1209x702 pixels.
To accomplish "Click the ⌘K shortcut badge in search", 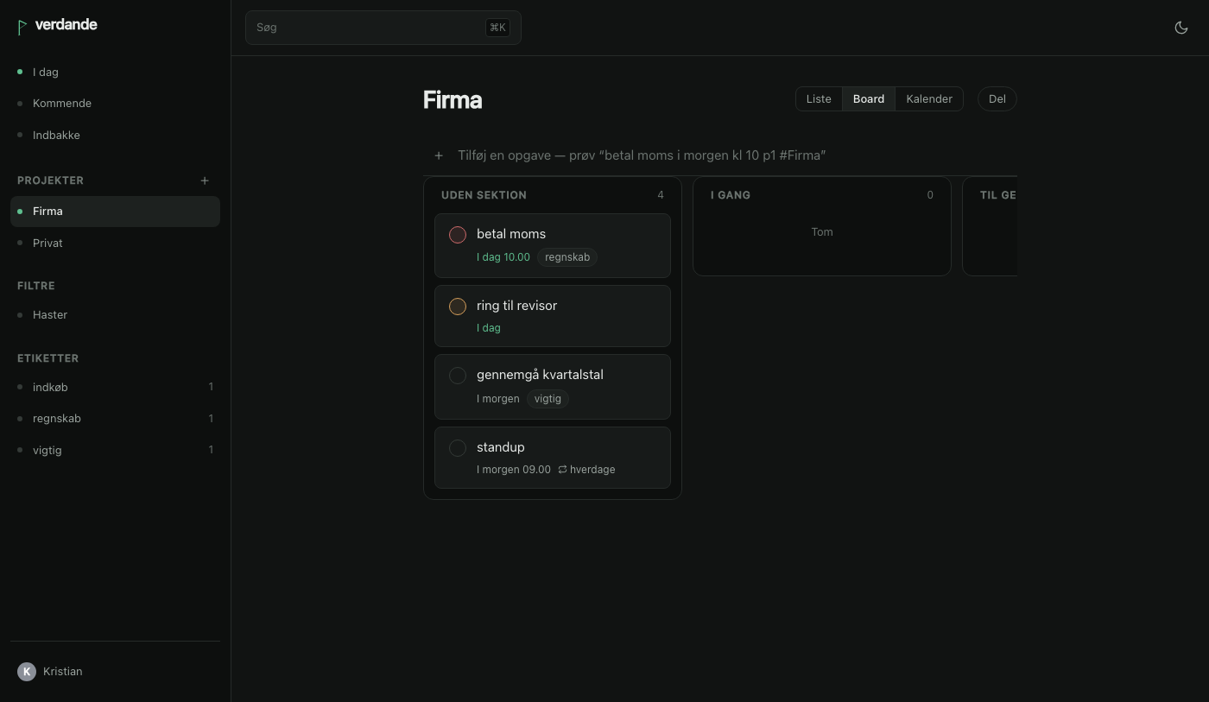I will (497, 28).
